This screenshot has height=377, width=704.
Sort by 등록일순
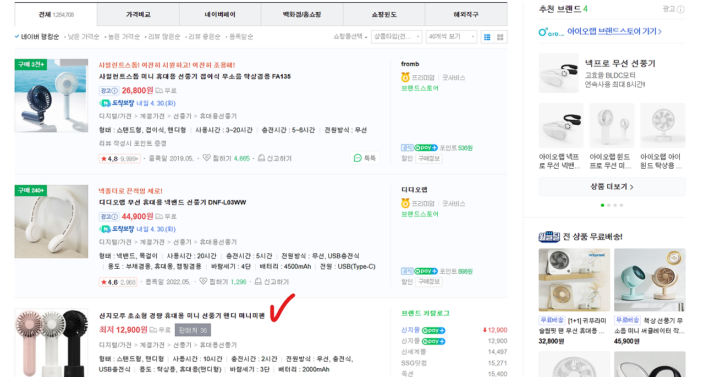point(241,37)
